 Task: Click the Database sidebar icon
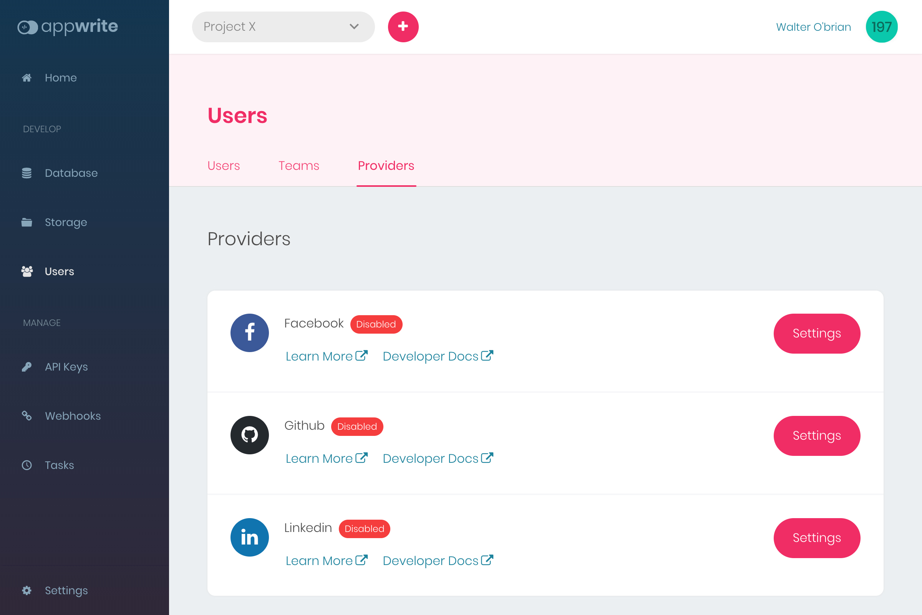(26, 172)
